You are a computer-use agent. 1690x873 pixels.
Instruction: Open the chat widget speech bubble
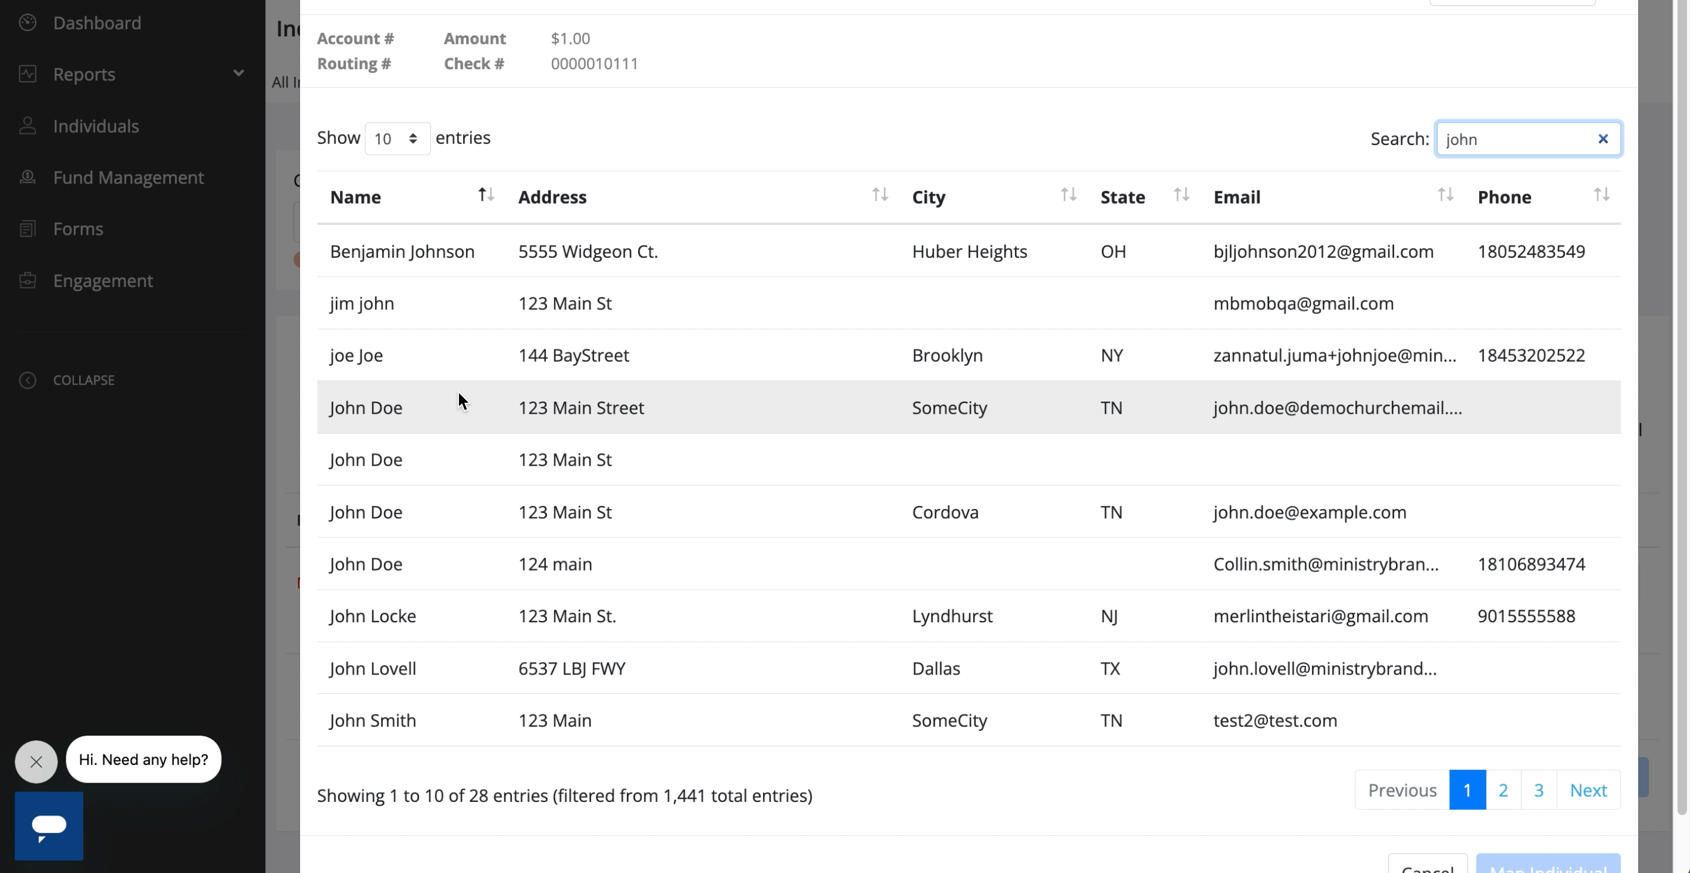49,825
